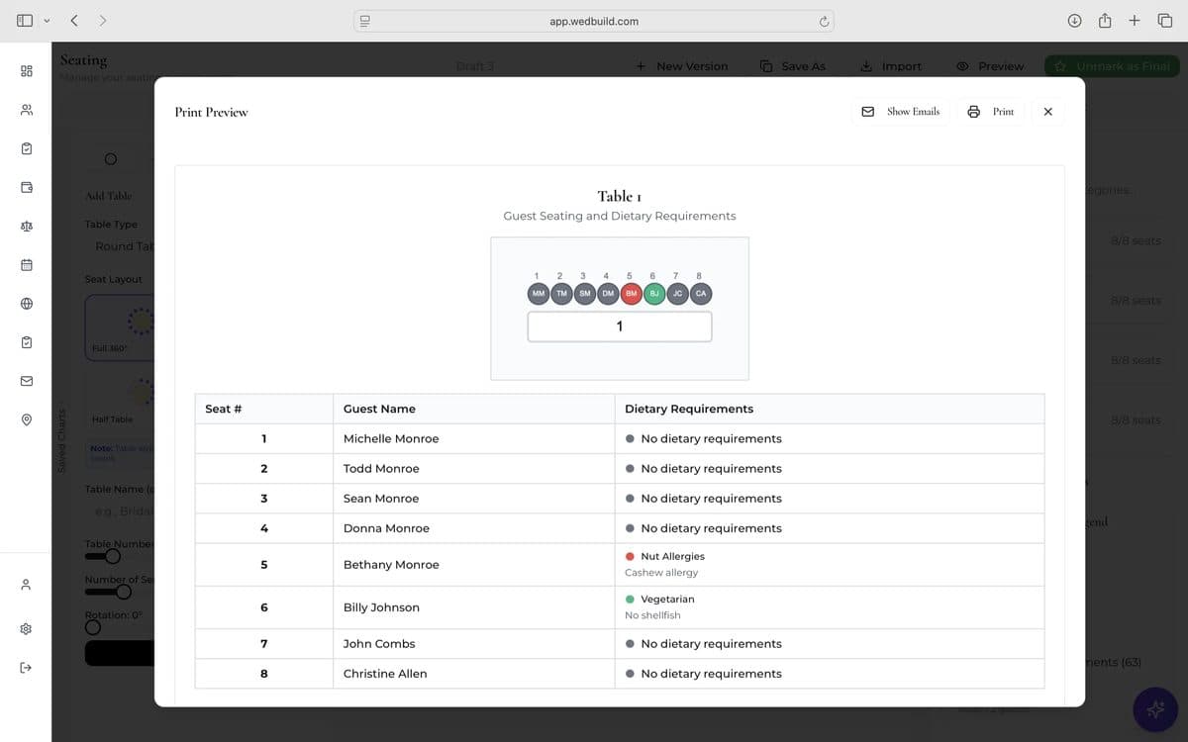Go back to the previous page
The width and height of the screenshot is (1188, 742).
pos(74,21)
